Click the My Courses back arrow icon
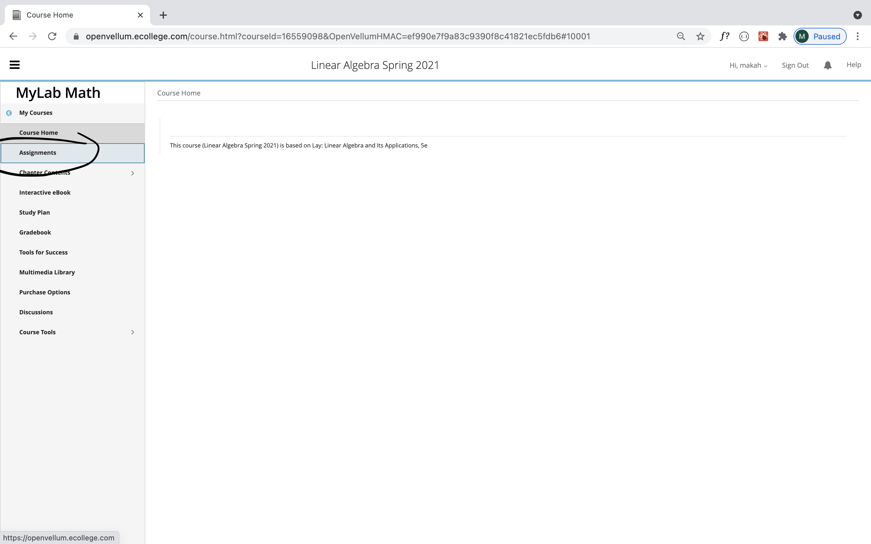Screen dimensions: 871x544 9,113
